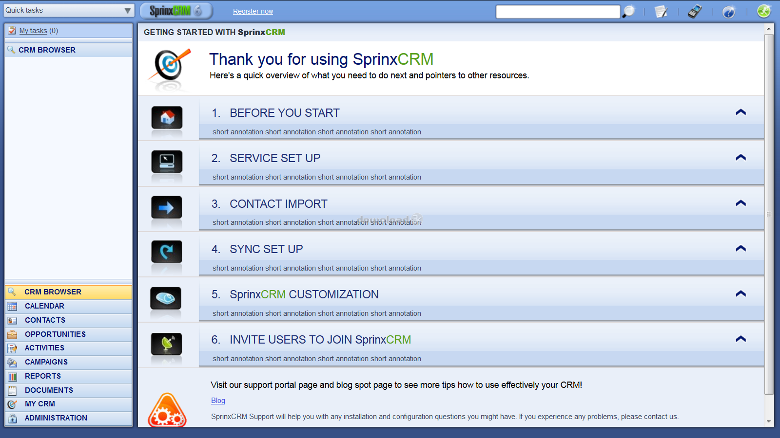
Task: Open the BEFORE YOU START heading
Action: pyautogui.click(x=285, y=113)
